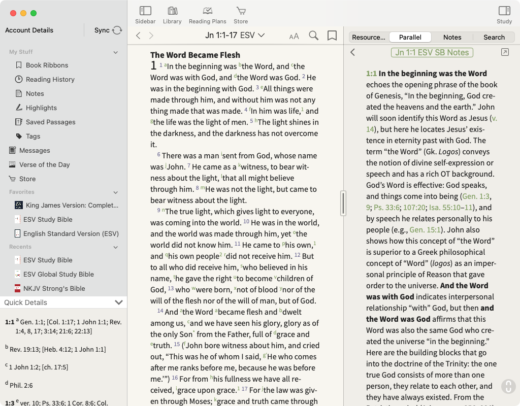520x406 pixels.
Task: Go back in the study notes pane
Action: pos(353,52)
